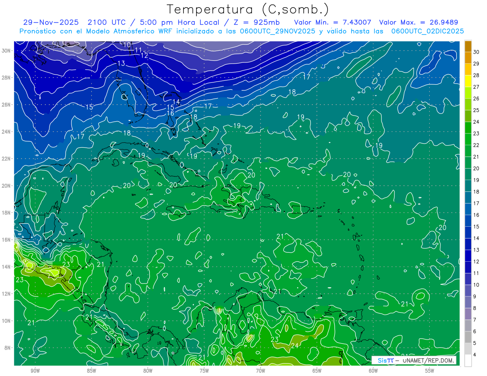
Task: Click the '28' label on the color scale
Action: click(476, 75)
